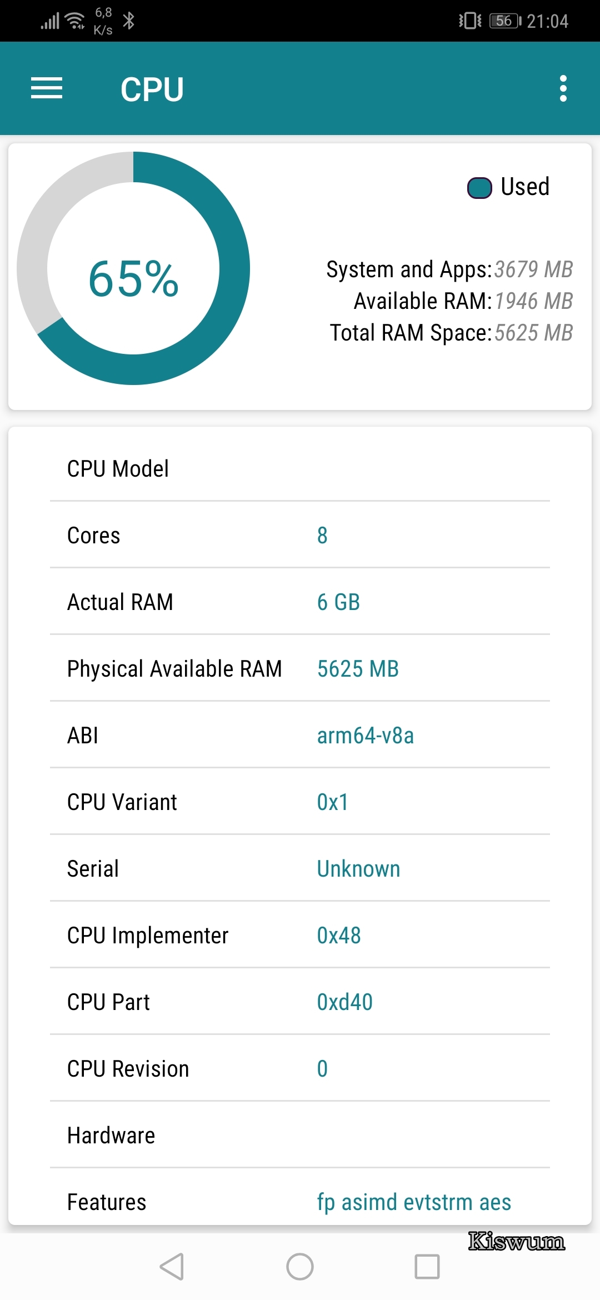Tap the CPU Part 0xd40 value
600x1300 pixels.
pos(345,1002)
